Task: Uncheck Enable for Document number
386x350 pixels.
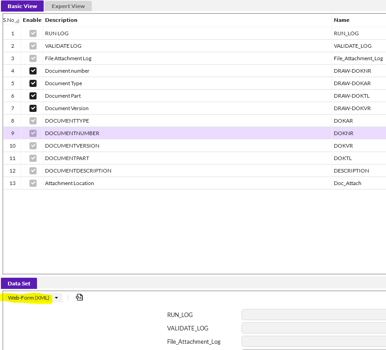Action: click(33, 71)
